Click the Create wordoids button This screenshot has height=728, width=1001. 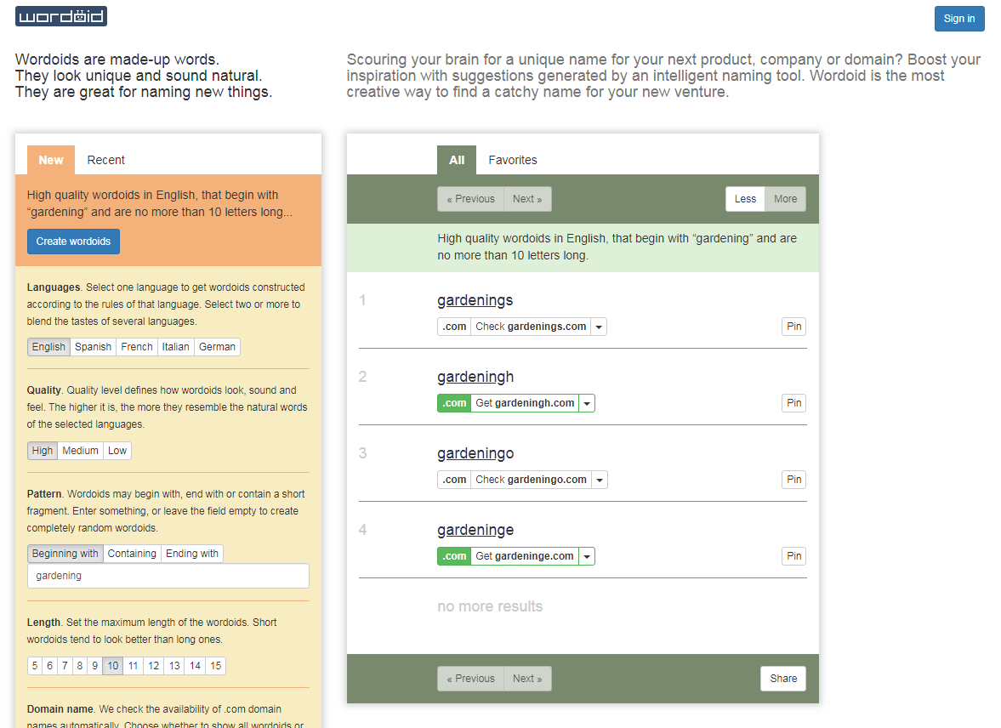73,242
